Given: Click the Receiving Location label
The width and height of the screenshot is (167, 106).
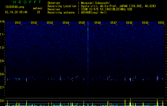Looking at the screenshot, I should tap(62, 6).
